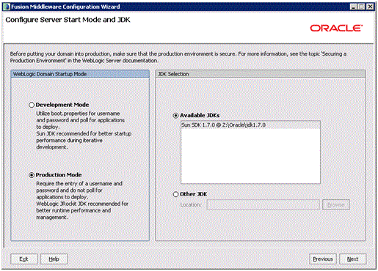Choose the Other JDK radio option
This screenshot has width=378, height=271.
175,194
